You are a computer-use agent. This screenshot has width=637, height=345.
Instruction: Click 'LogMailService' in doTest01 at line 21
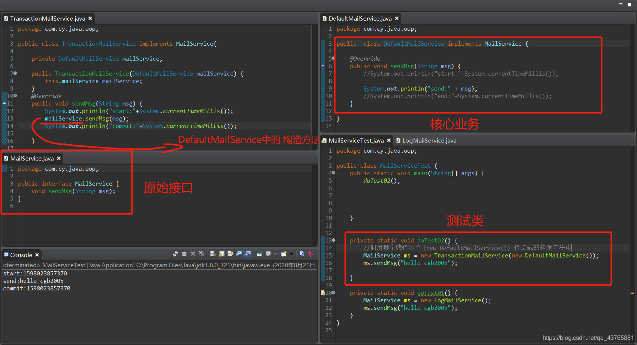[458, 300]
